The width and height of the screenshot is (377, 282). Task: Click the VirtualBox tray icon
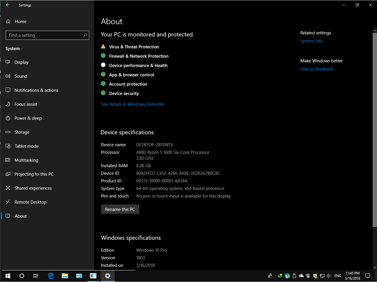point(308,276)
